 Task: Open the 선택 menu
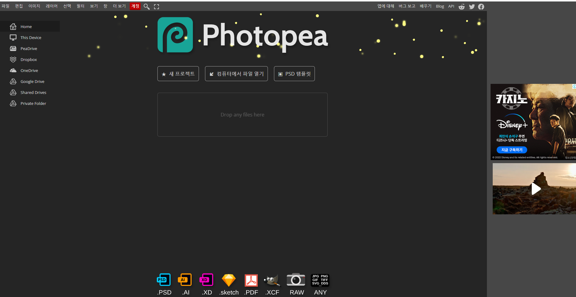point(67,6)
